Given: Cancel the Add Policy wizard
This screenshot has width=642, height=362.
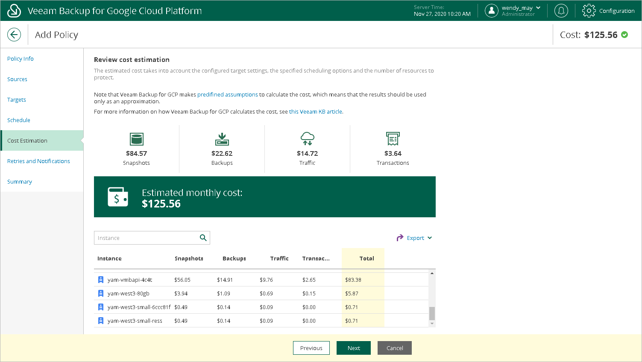Looking at the screenshot, I should (395, 348).
